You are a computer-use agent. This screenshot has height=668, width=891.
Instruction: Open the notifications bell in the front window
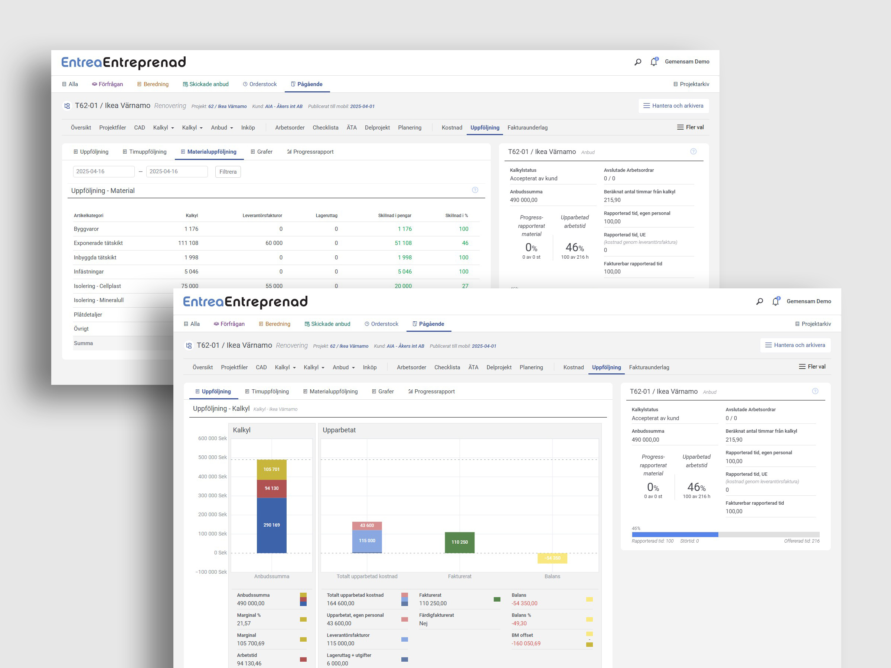776,301
